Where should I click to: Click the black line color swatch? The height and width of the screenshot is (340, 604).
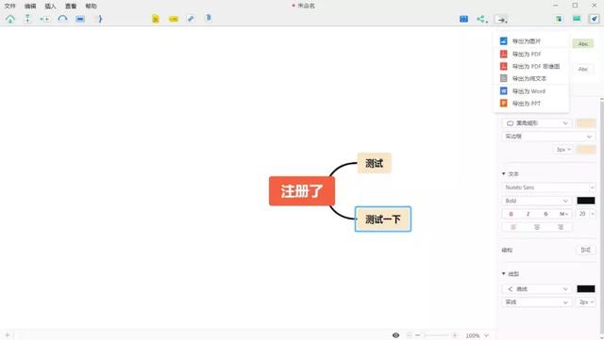pyautogui.click(x=586, y=289)
